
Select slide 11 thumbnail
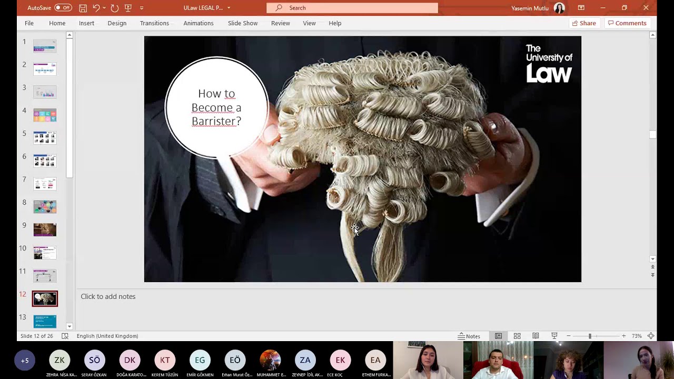point(45,276)
